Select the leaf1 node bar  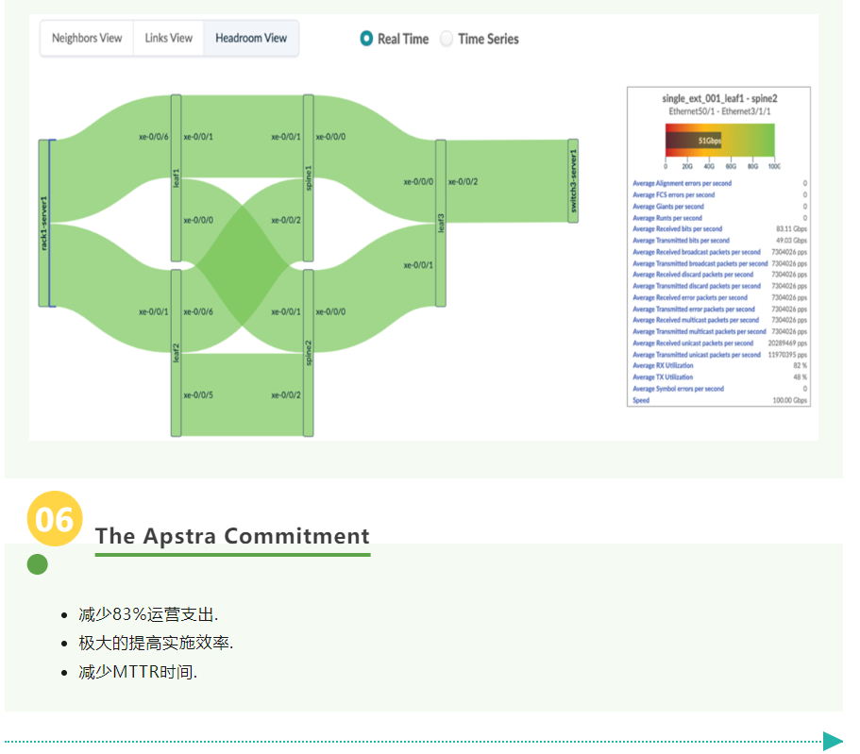[x=176, y=178]
